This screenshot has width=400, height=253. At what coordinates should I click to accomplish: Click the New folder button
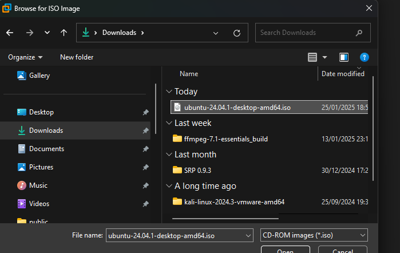(77, 57)
